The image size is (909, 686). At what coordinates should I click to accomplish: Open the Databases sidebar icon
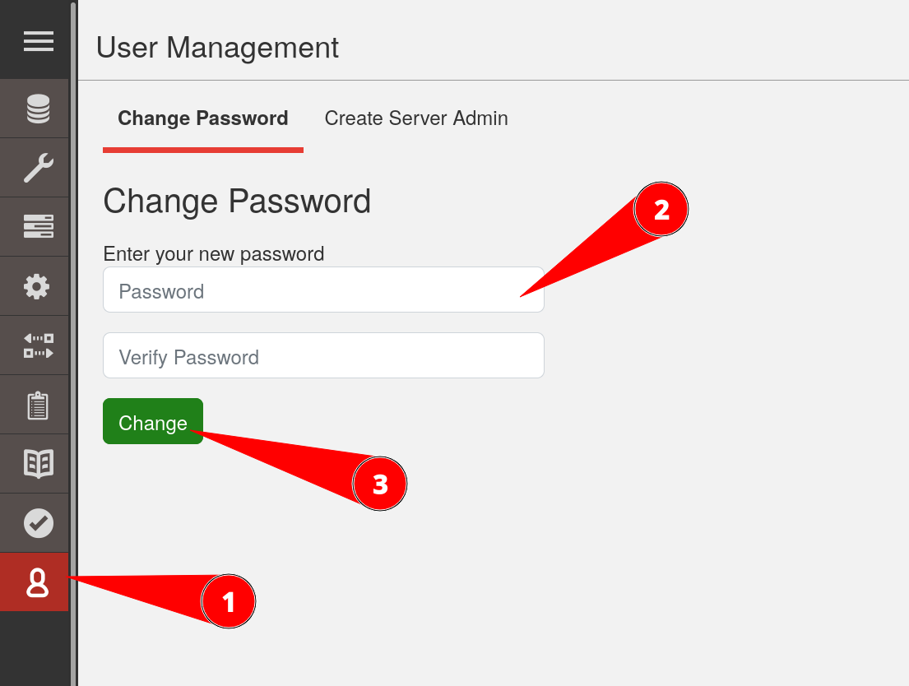tap(38, 109)
